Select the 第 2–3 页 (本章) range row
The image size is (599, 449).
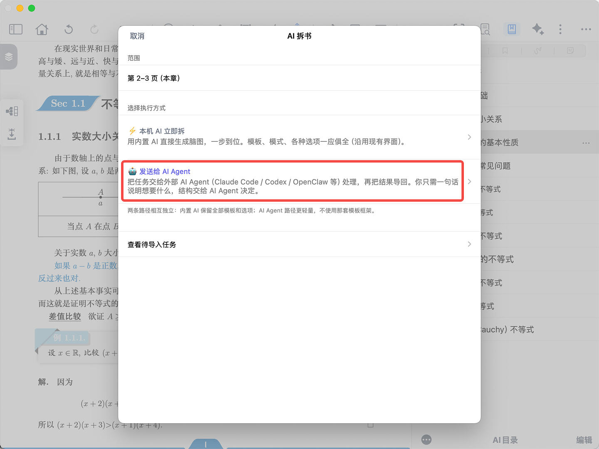299,78
